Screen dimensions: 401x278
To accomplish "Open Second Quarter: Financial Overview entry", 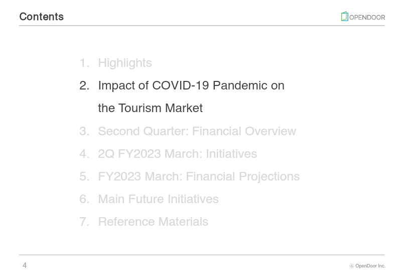I will 197,131.
